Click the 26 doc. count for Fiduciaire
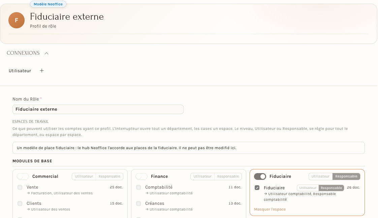Image resolution: width=378 pixels, height=218 pixels. pyautogui.click(x=353, y=187)
